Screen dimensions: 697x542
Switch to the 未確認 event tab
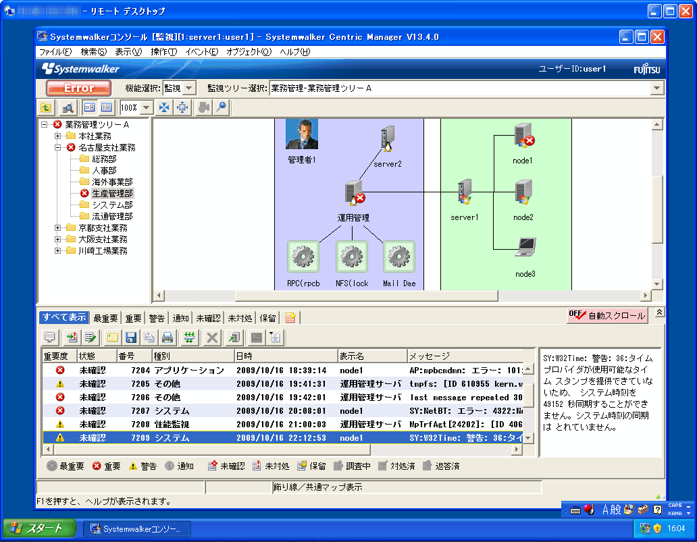tap(208, 318)
